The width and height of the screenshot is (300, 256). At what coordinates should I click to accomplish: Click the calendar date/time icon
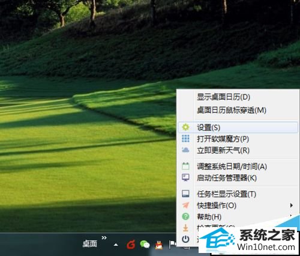185,166
